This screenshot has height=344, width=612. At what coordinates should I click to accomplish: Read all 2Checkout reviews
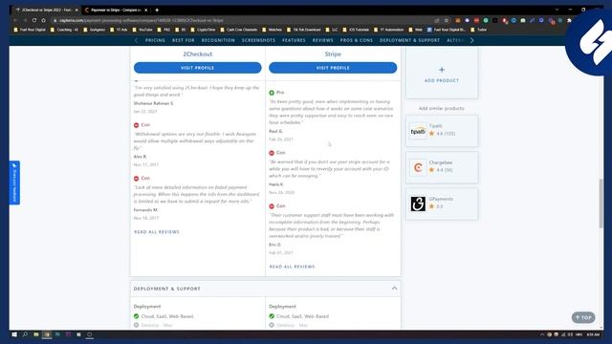pyautogui.click(x=157, y=232)
